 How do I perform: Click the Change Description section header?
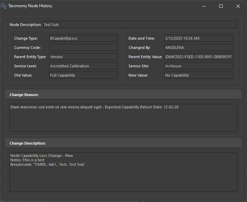pyautogui.click(x=28, y=143)
